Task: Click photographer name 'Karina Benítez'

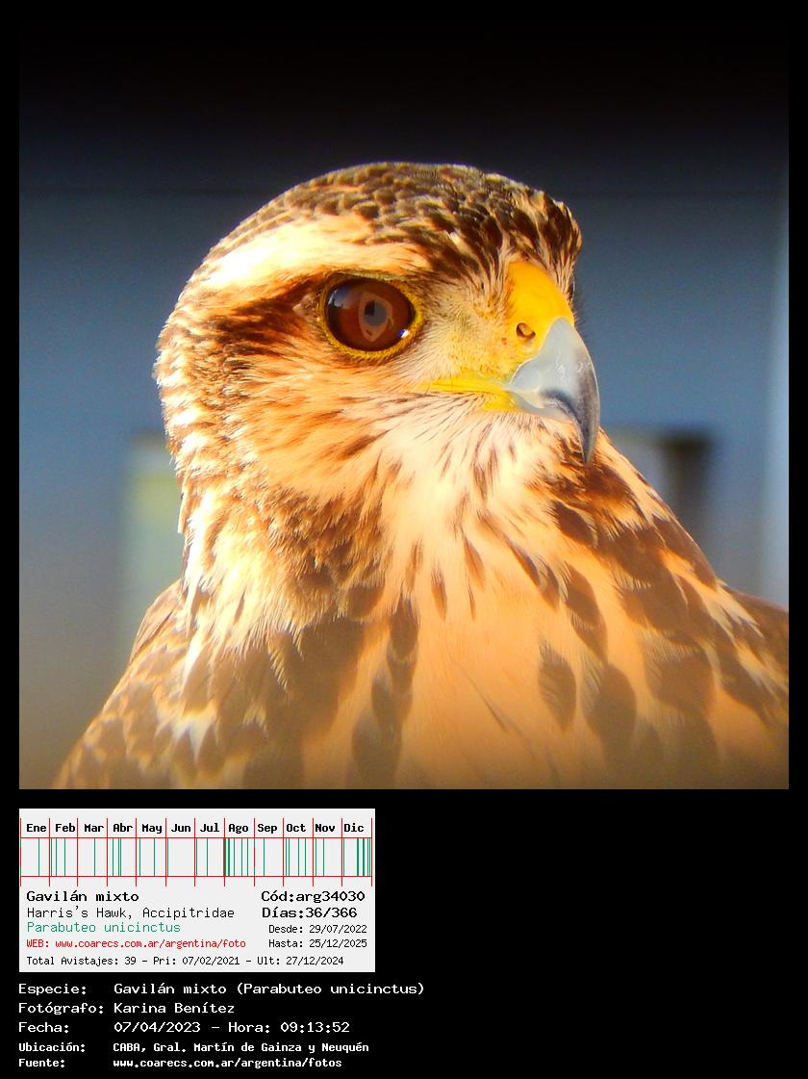Action: click(x=174, y=1008)
